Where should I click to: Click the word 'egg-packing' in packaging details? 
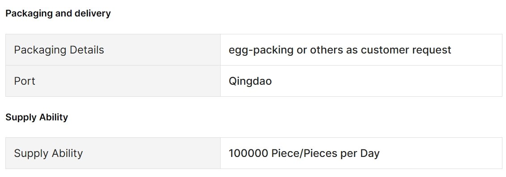pos(261,50)
